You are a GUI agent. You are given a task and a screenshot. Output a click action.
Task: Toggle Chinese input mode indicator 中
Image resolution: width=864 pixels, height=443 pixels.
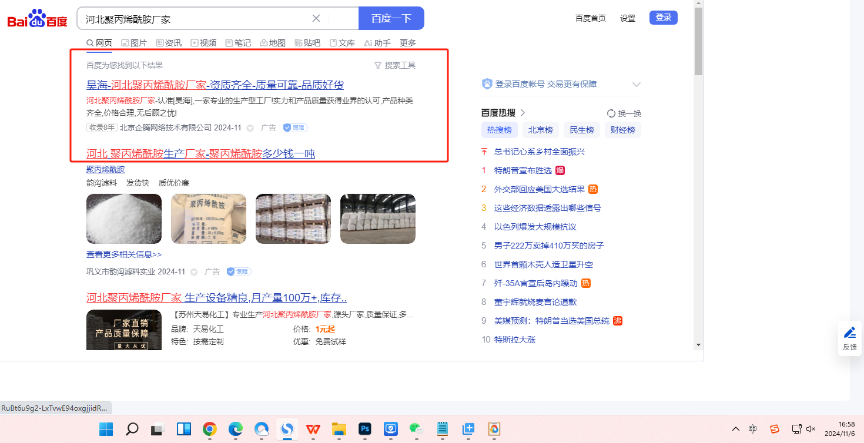pos(753,429)
